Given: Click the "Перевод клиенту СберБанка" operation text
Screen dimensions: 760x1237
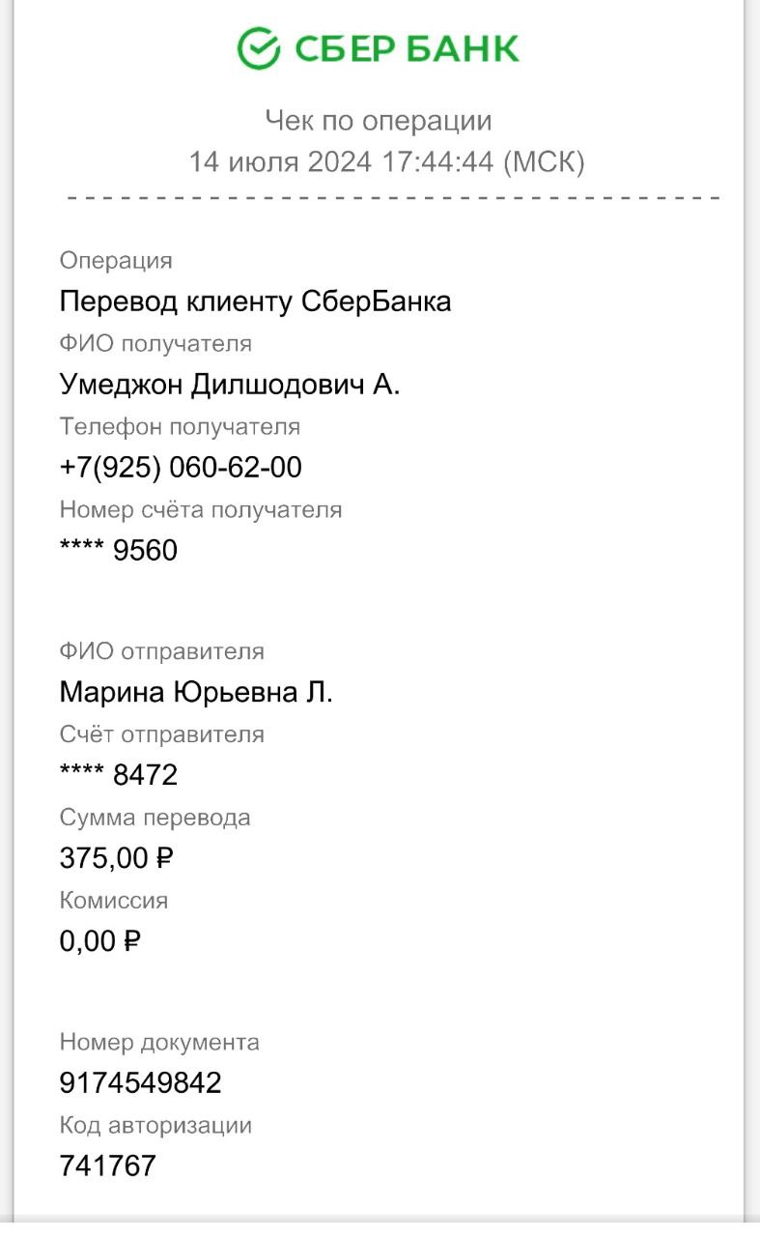Looking at the screenshot, I should (x=255, y=302).
